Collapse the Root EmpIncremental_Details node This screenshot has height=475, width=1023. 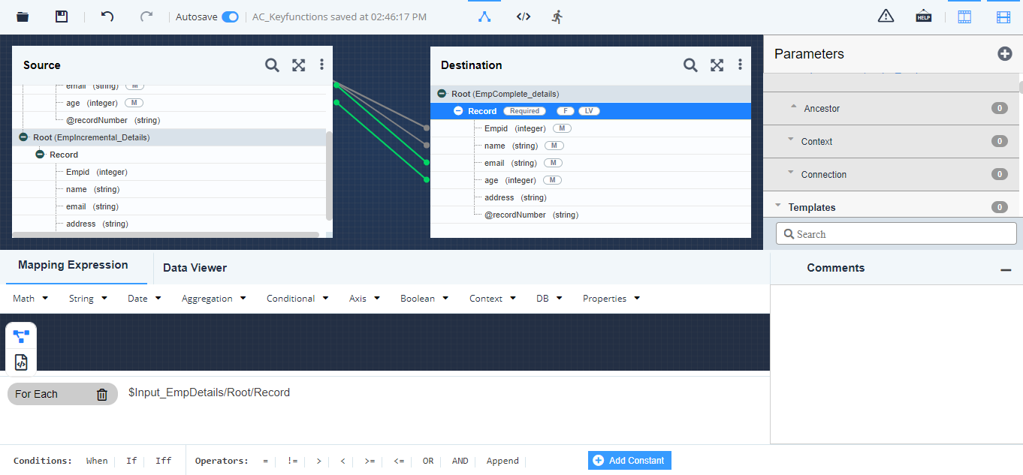tap(23, 137)
